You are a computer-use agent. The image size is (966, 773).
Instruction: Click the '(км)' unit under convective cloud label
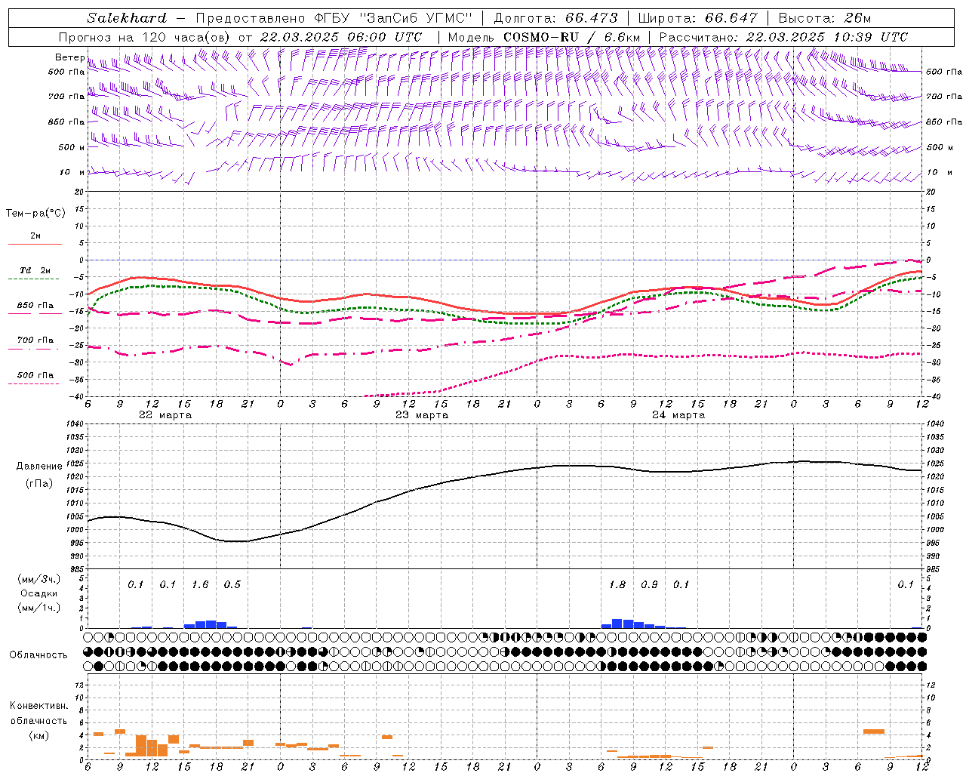point(38,735)
